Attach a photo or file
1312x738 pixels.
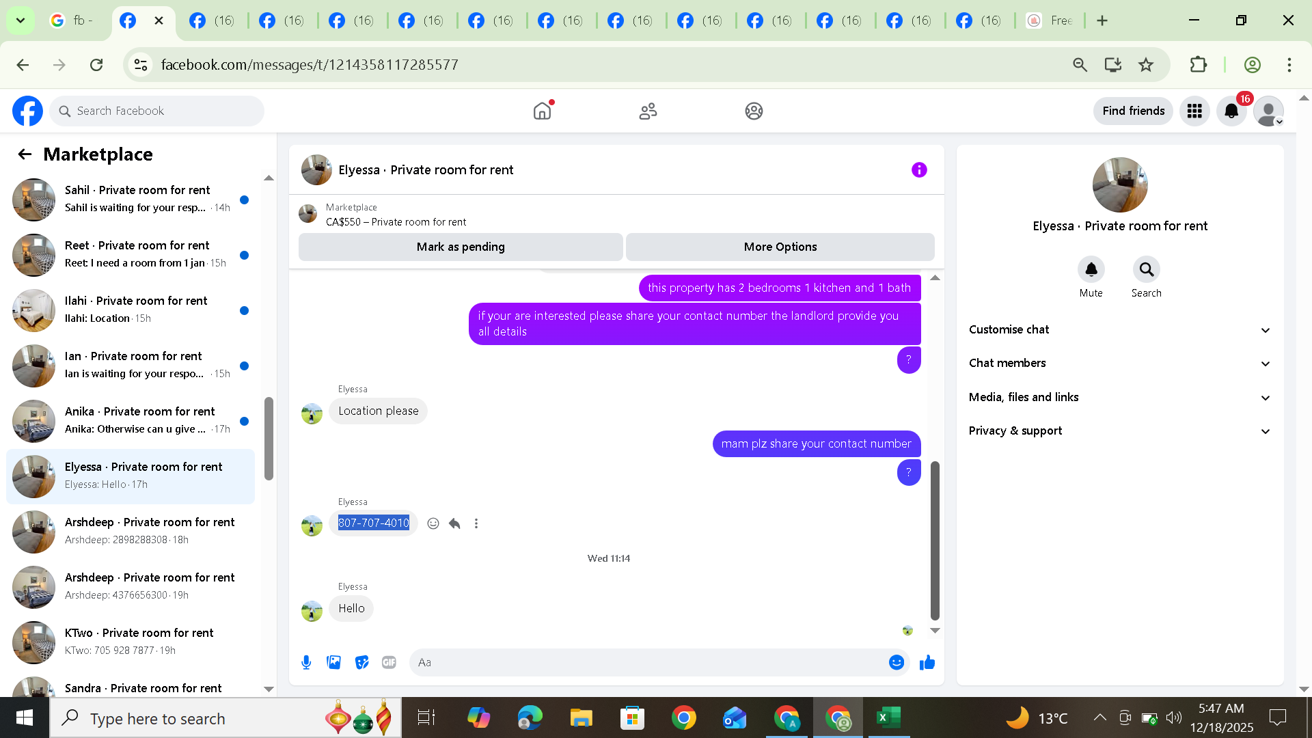(x=333, y=662)
